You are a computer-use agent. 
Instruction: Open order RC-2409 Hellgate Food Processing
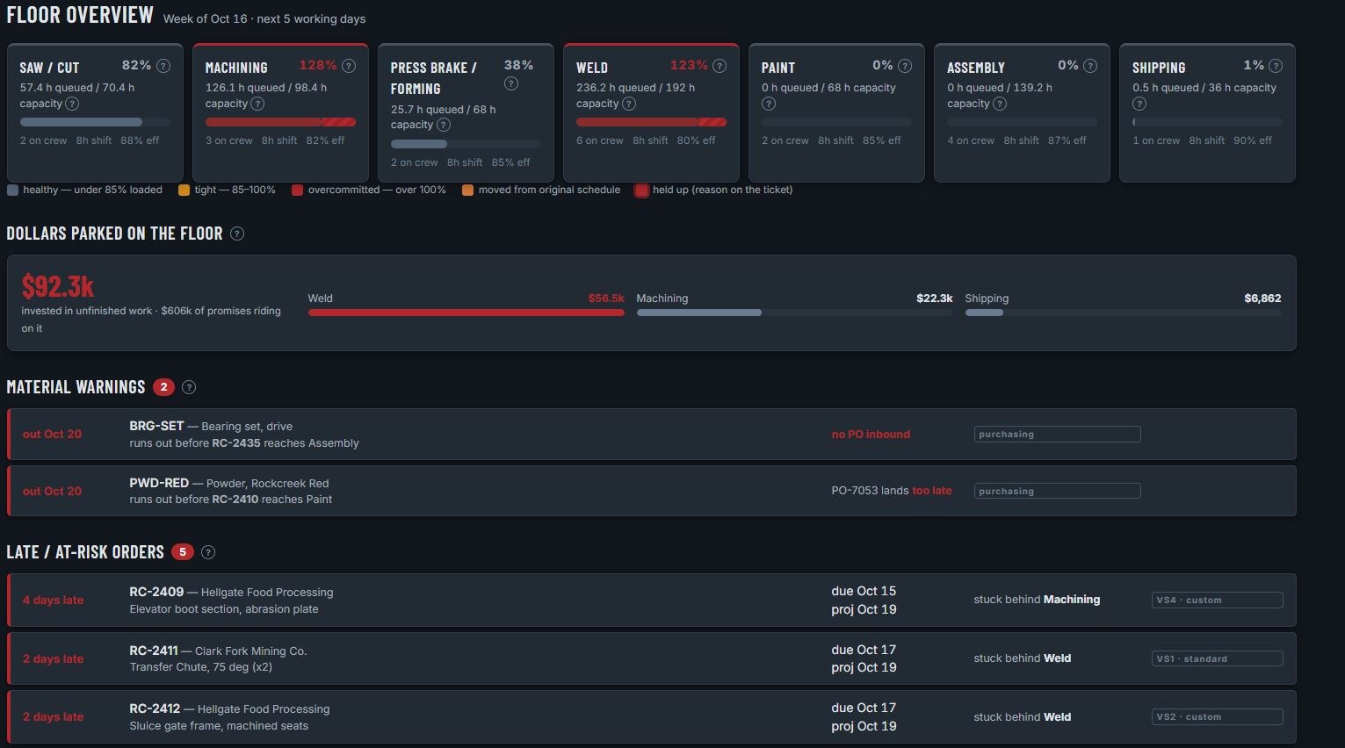[652, 601]
